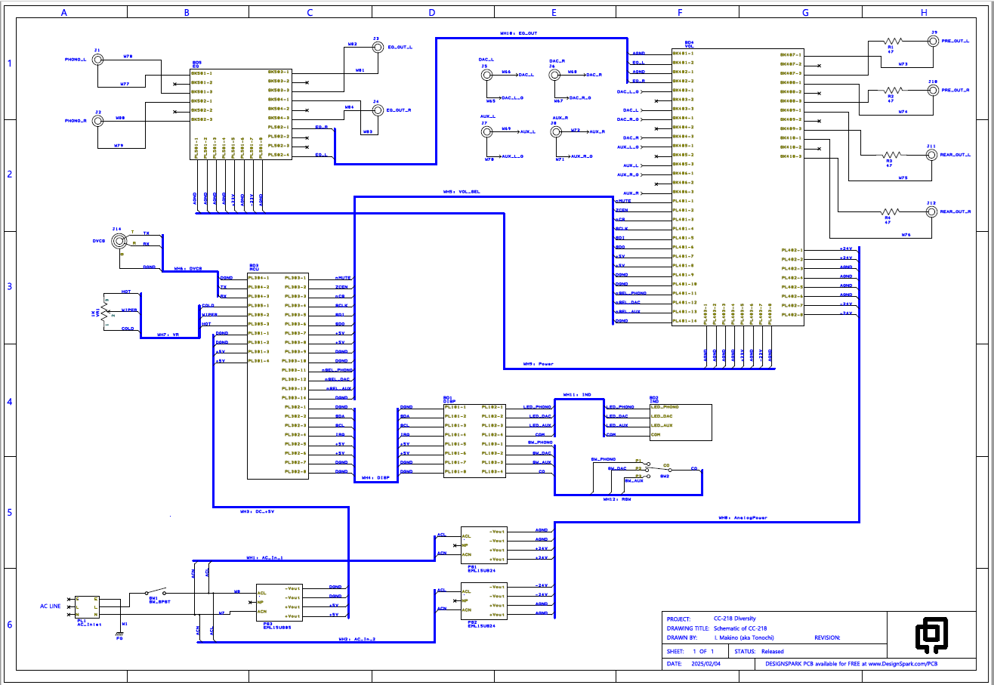Click the 'I. Makino (aka Tonochi)' author text
The width and height of the screenshot is (994, 685).
coord(745,638)
